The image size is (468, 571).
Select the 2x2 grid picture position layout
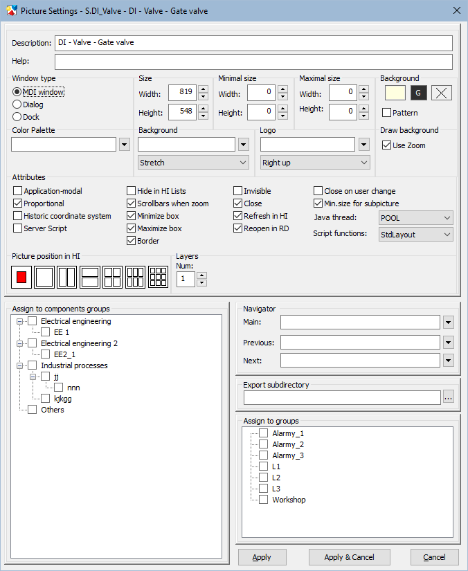click(112, 278)
